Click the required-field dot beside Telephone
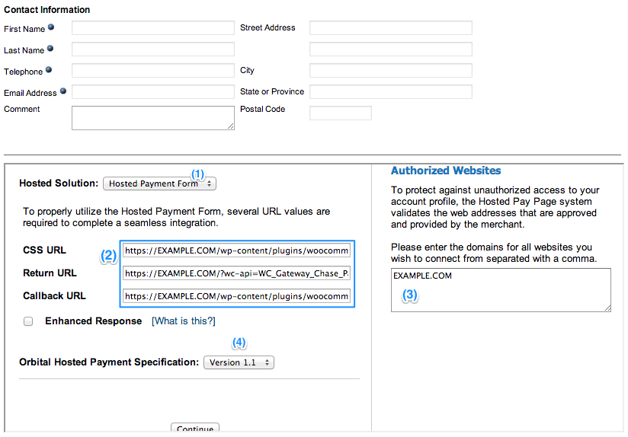Image resolution: width=628 pixels, height=437 pixels. (49, 69)
